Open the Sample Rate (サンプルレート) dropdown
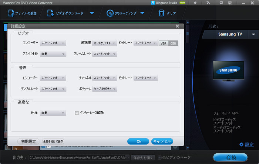259x164 pixels. [x=53, y=89]
